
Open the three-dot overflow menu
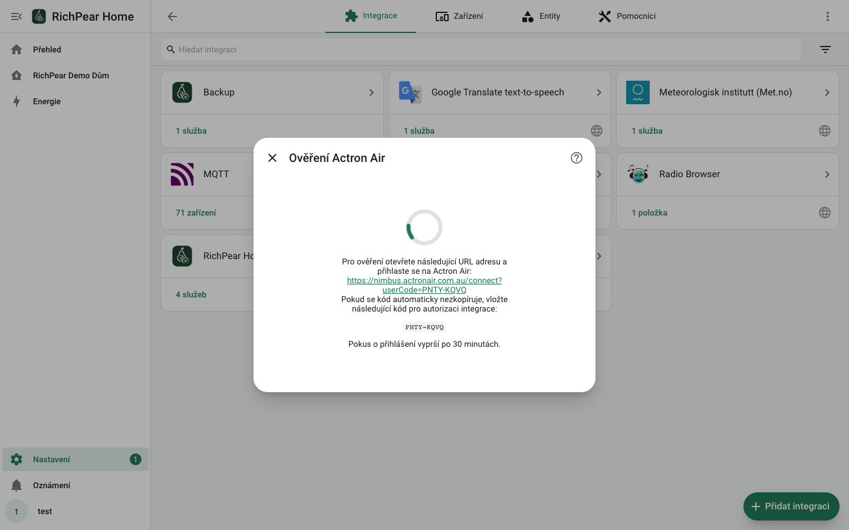point(828,16)
